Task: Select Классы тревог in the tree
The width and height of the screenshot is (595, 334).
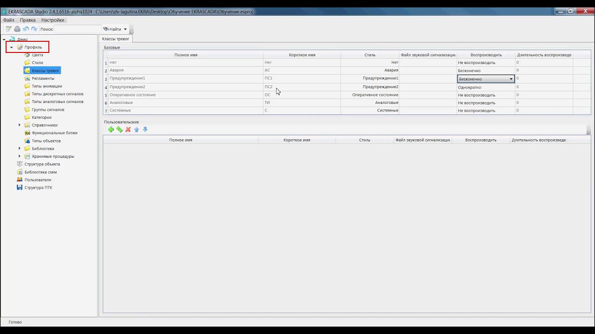Action: (45, 71)
